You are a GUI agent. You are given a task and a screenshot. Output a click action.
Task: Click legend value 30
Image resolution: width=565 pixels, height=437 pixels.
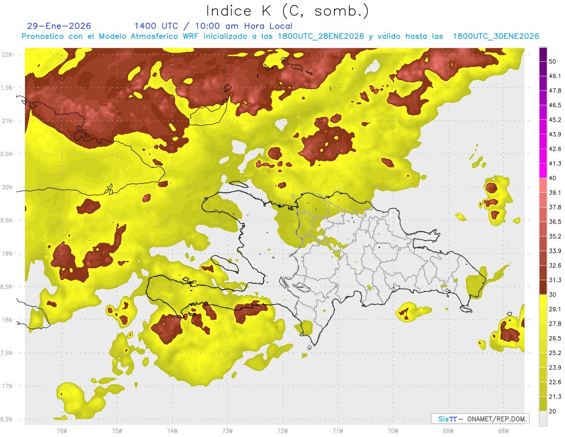tap(553, 295)
